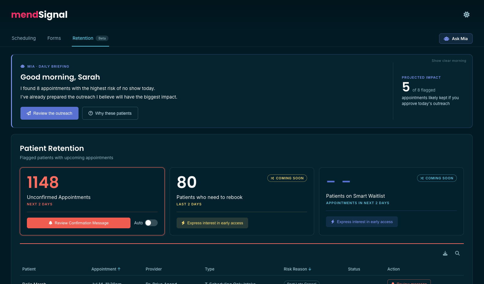The height and width of the screenshot is (284, 484).
Task: Click Coming Soon badge on Smart Waitlist card
Action: click(x=437, y=178)
